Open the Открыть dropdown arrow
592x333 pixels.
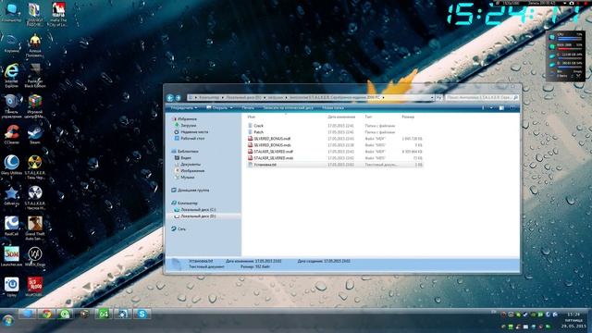[231, 108]
